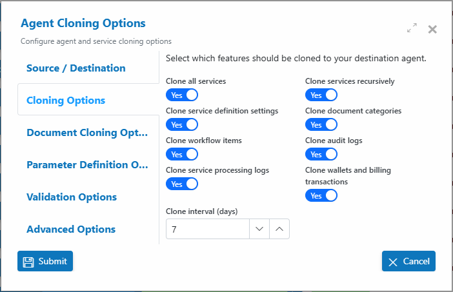Toggle Clone services recursively switch

tap(321, 95)
